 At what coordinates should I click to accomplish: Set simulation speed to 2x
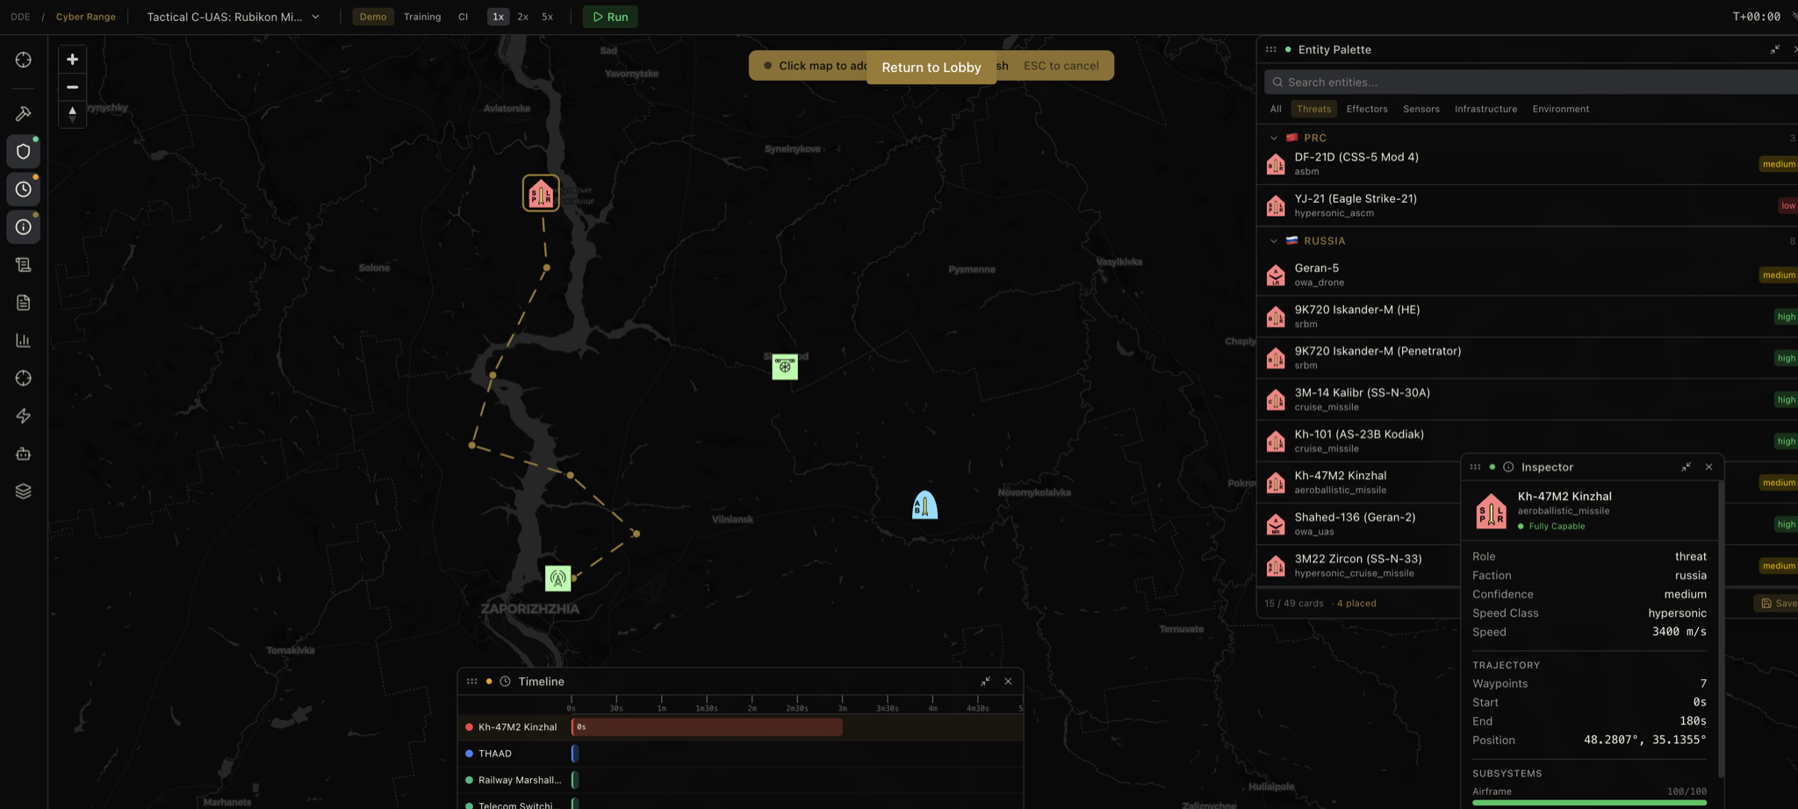click(x=522, y=17)
